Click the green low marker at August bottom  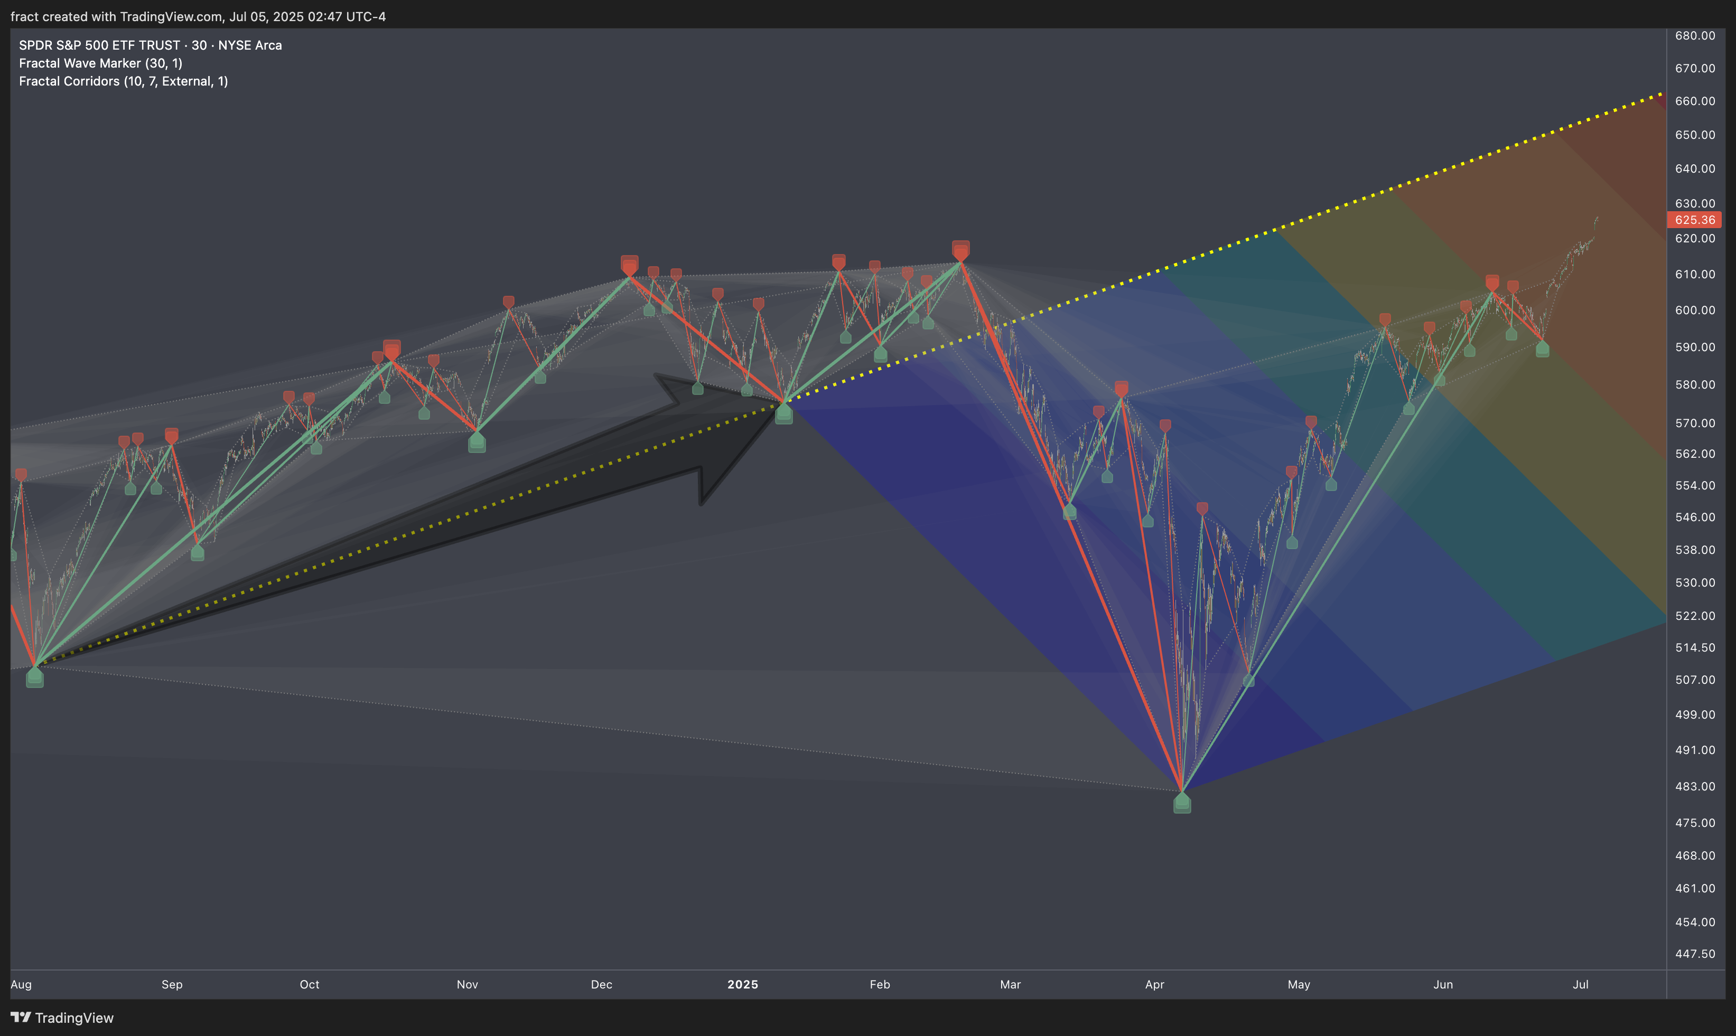click(34, 677)
